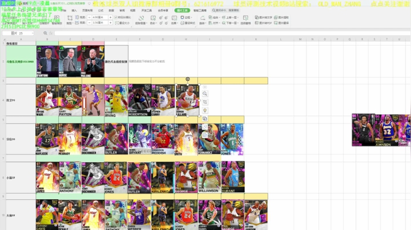
Task: Click 图片翻译 picture translate
Action: point(281,23)
